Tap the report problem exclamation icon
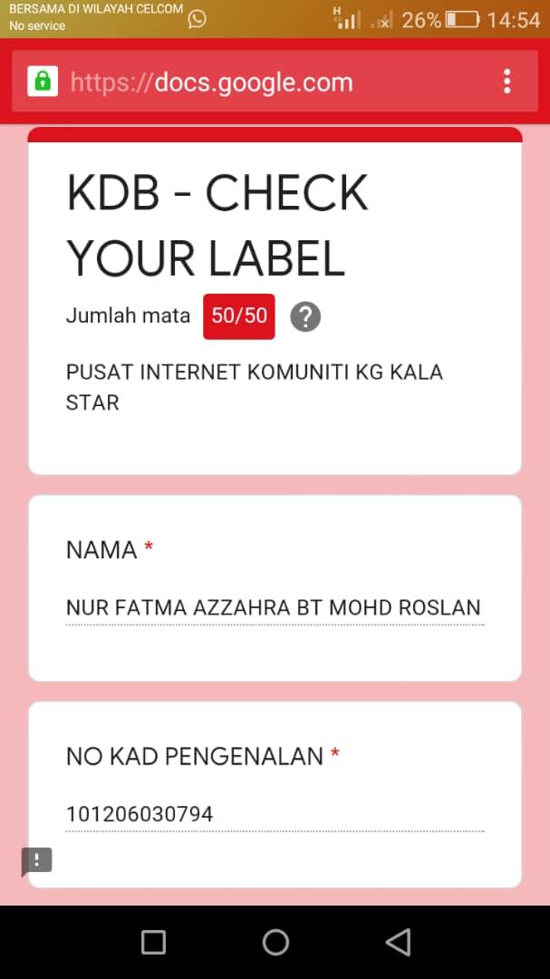The image size is (550, 979). coord(37,860)
